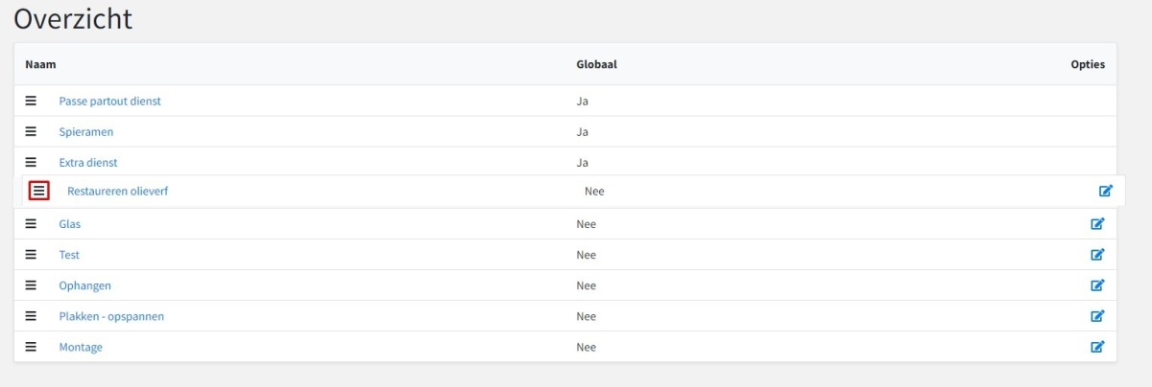The width and height of the screenshot is (1152, 387).
Task: Open the Passe partout dienst link
Action: point(109,102)
